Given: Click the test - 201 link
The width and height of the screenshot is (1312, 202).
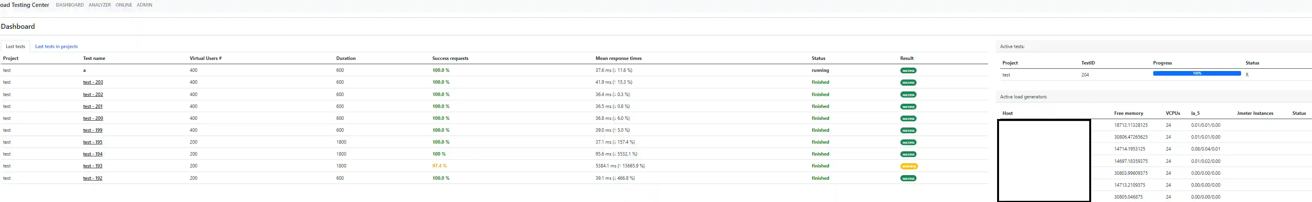Looking at the screenshot, I should click(93, 107).
